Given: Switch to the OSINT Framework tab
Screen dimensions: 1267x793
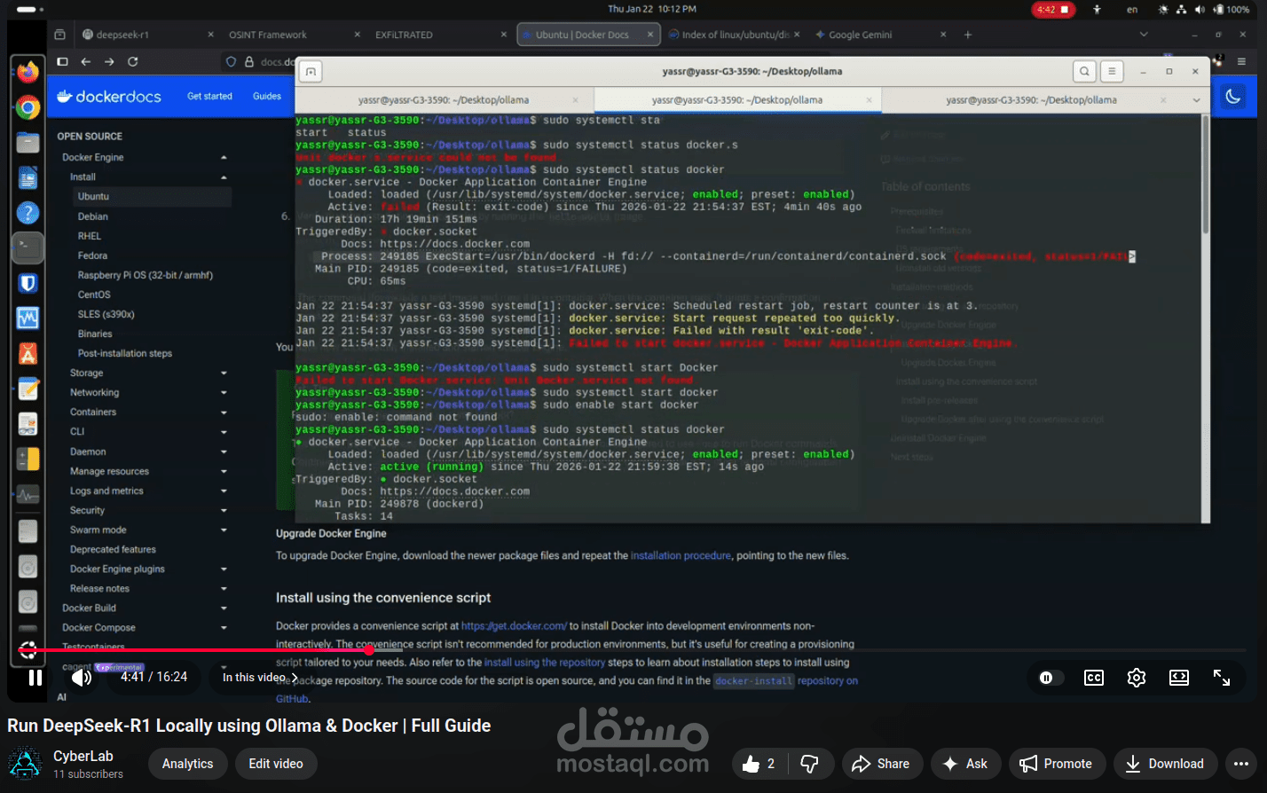Looking at the screenshot, I should 269,34.
